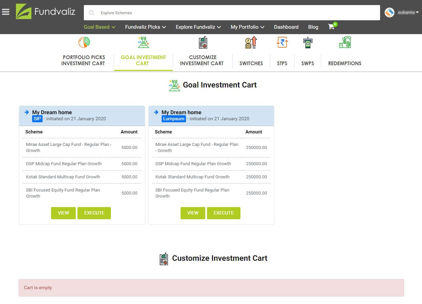Click the Redemptions cash hand icon

tap(345, 42)
